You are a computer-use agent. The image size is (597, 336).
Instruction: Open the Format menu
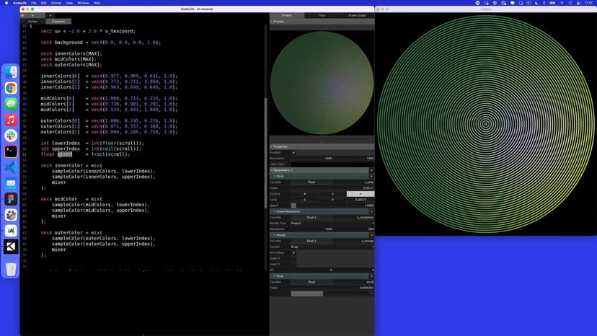point(56,3)
